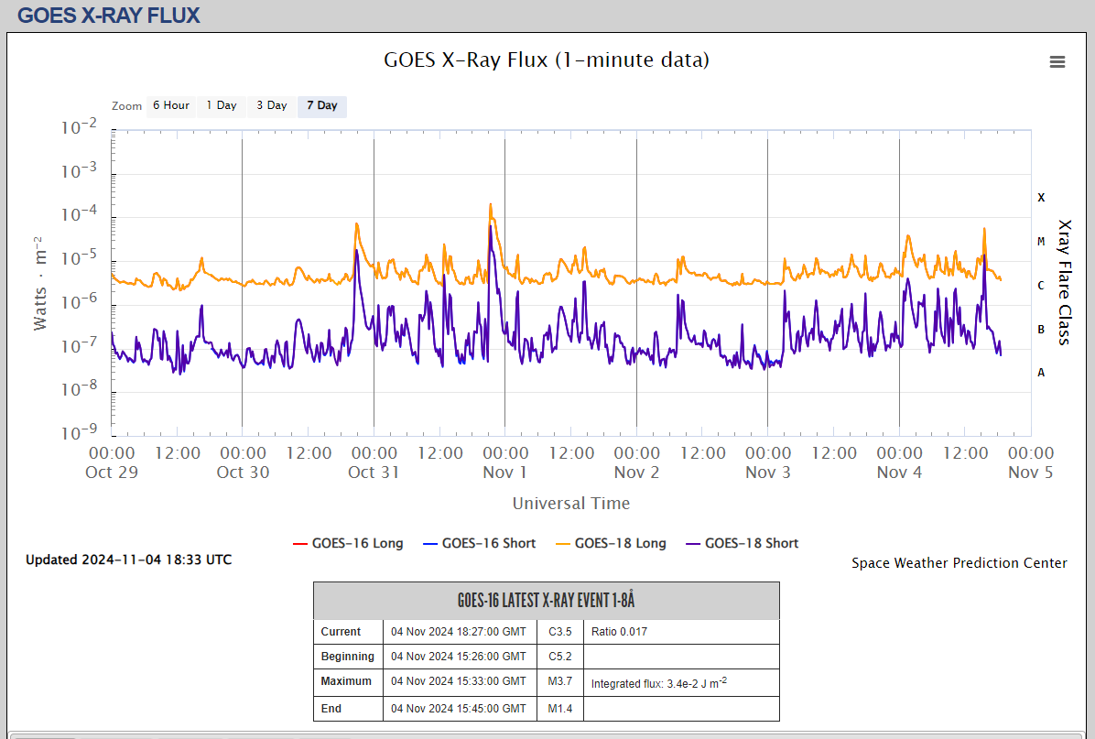Click the chart title with 1-minute data
The image size is (1095, 739).
click(x=547, y=60)
